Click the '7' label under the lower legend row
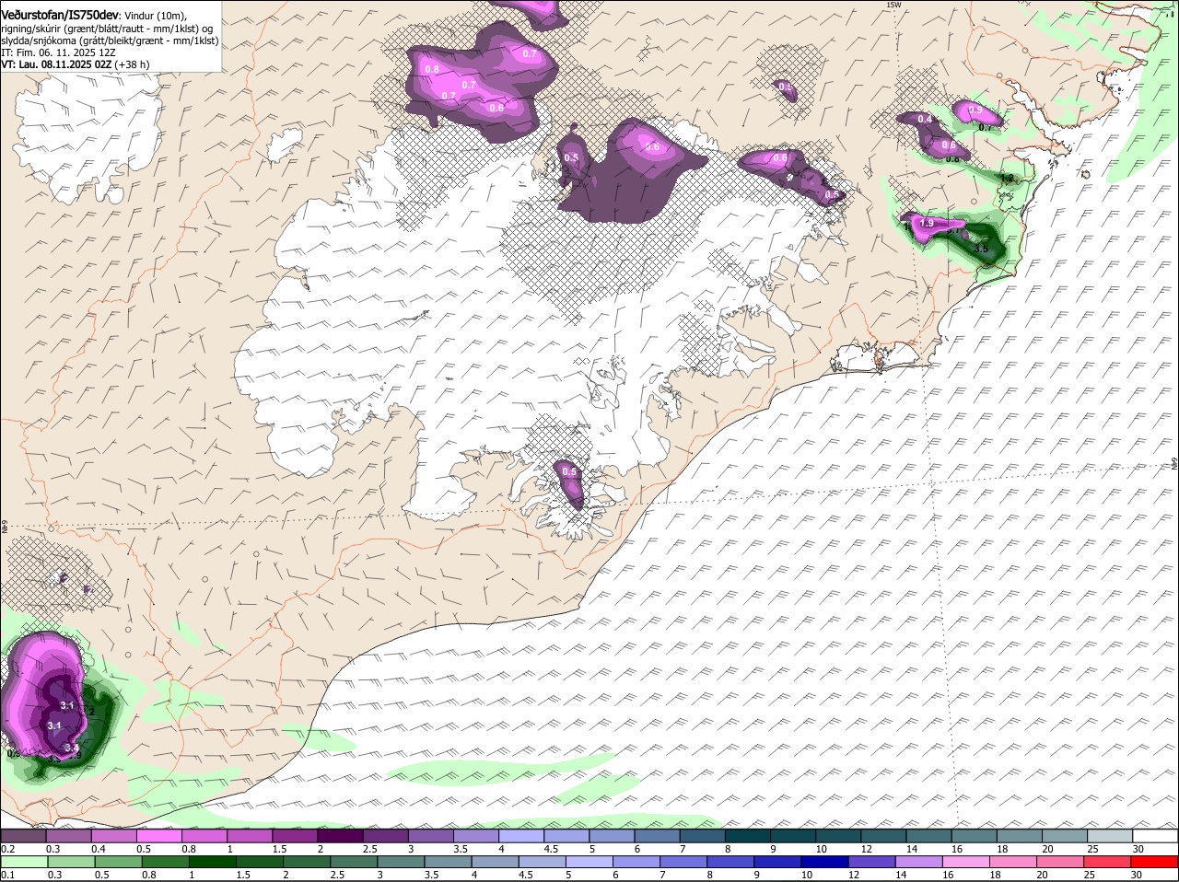 click(662, 875)
